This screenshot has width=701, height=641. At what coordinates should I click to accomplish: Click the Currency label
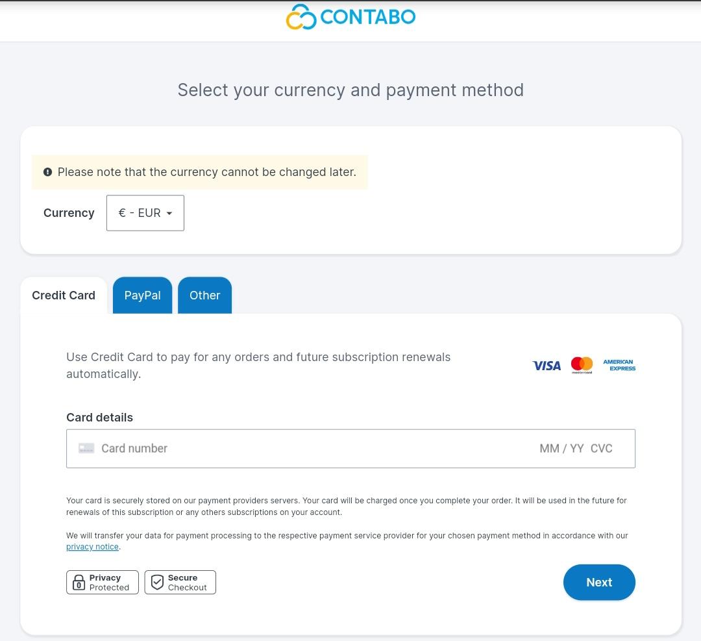[69, 213]
